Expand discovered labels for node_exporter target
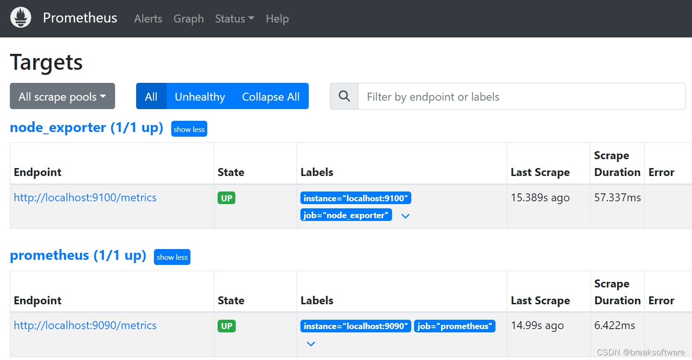The height and width of the screenshot is (360, 692). tap(406, 216)
